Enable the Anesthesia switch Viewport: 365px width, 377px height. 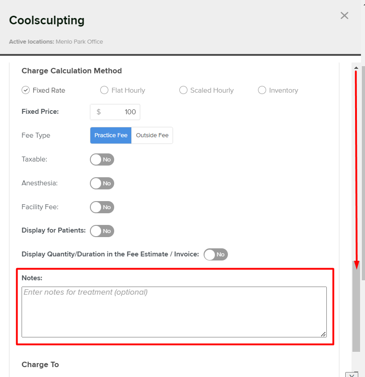pos(102,183)
